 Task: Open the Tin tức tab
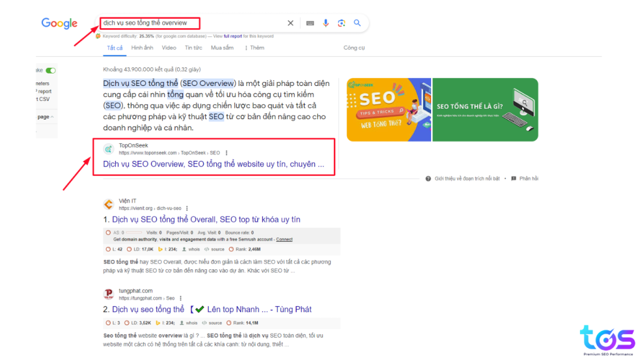pos(193,47)
